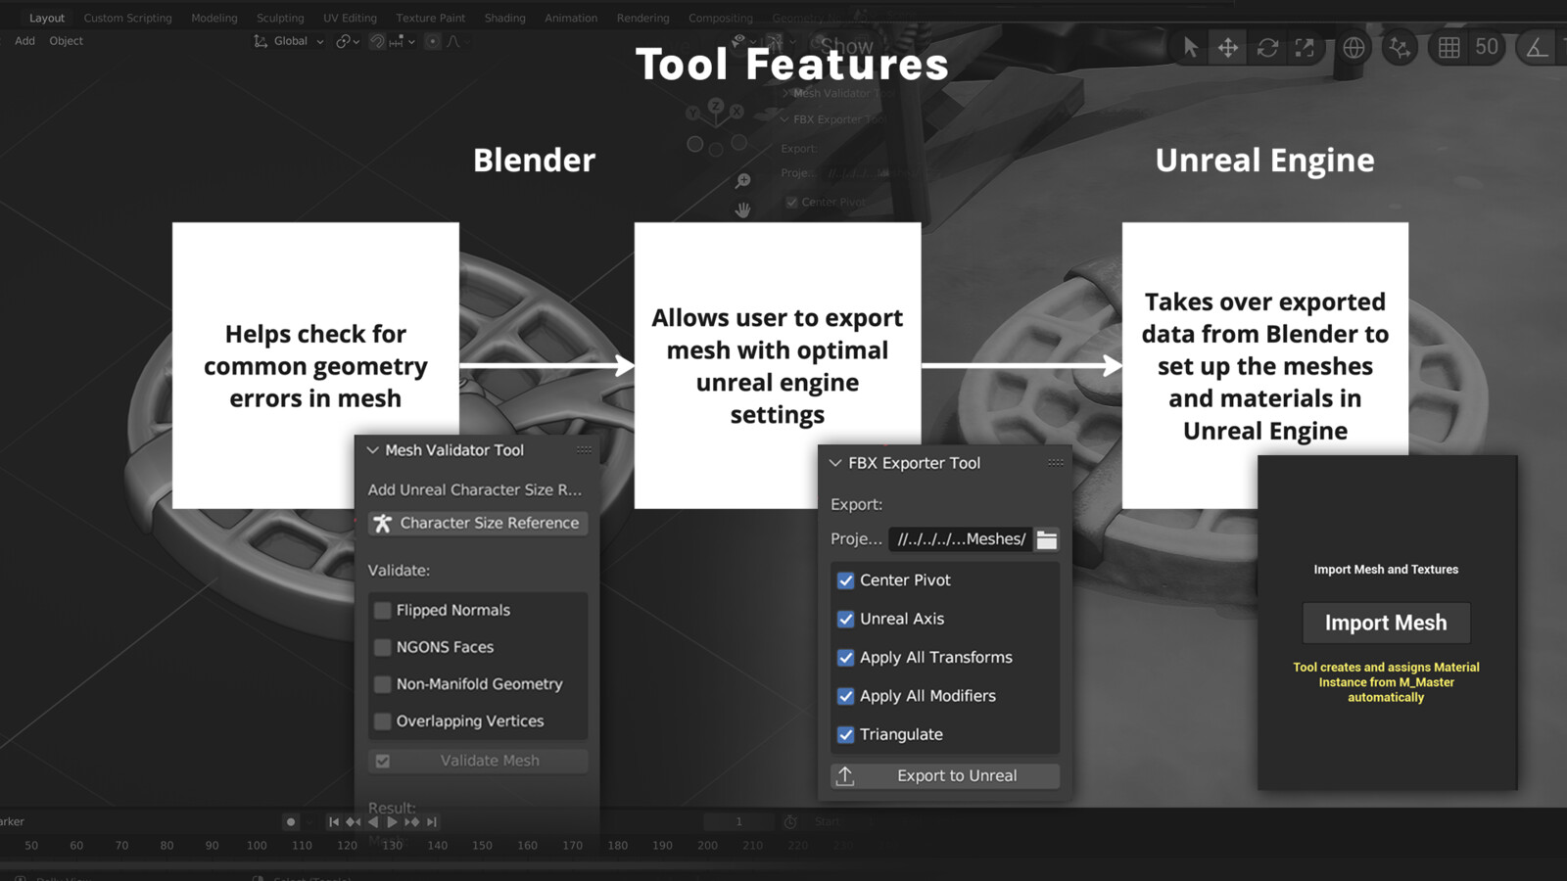The image size is (1567, 881).
Task: Switch to the Texture Paint workspace tab
Action: point(431,18)
